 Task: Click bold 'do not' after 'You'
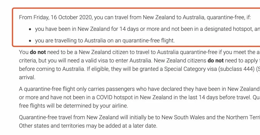click(x=38, y=52)
